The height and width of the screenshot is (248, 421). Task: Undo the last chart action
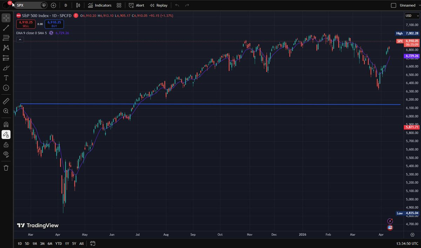(177, 5)
